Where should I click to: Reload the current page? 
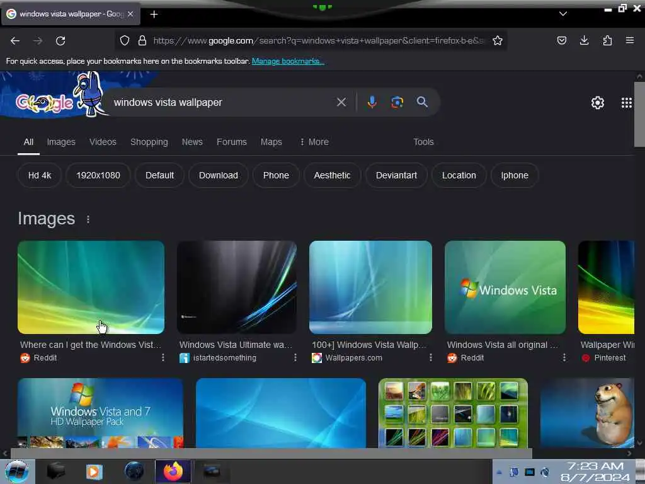(x=60, y=41)
